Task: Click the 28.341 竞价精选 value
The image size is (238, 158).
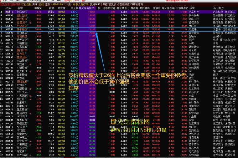Action: point(123,29)
